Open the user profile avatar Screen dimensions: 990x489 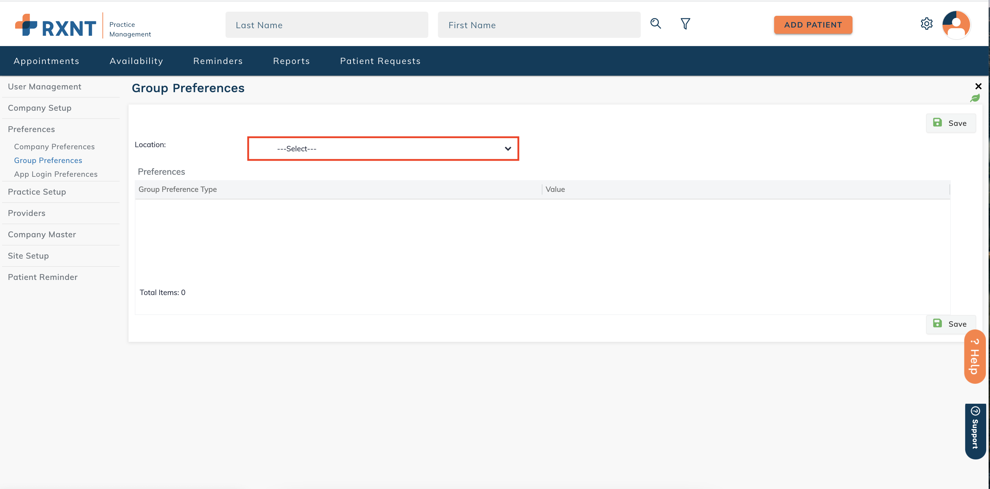tap(956, 25)
